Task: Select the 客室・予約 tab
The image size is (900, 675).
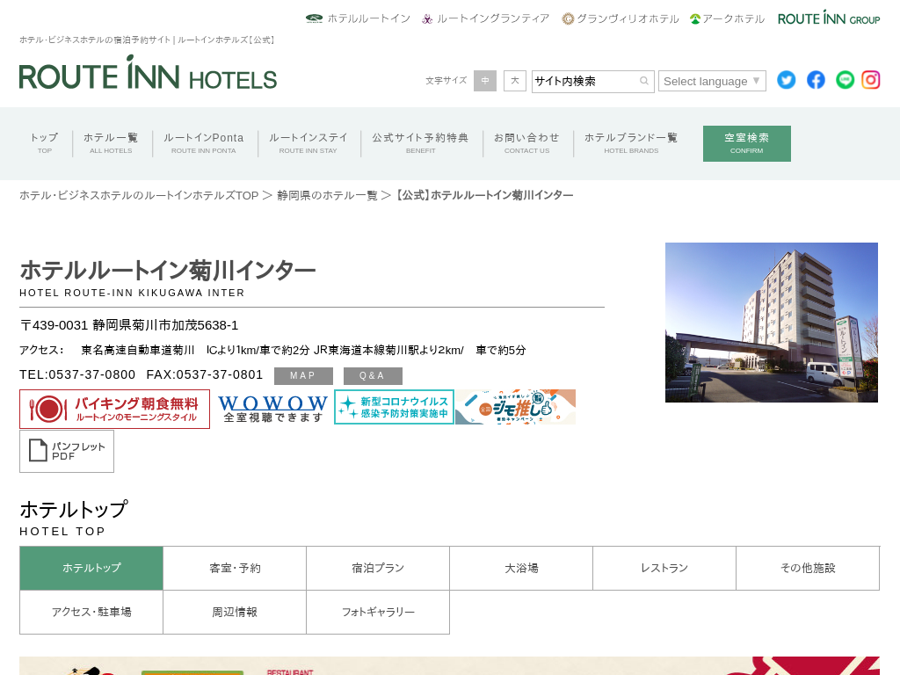Action: pos(235,569)
